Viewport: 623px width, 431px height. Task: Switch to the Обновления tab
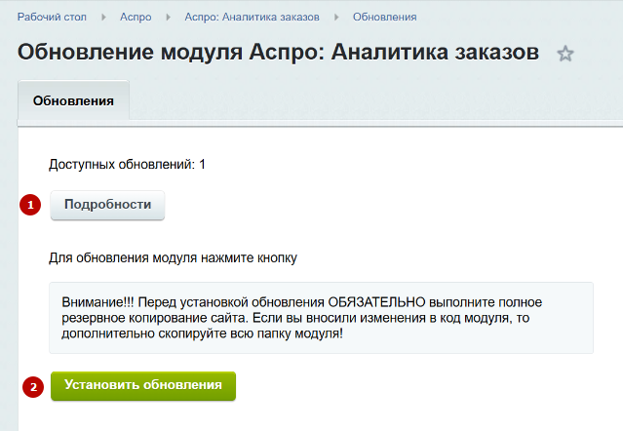73,100
